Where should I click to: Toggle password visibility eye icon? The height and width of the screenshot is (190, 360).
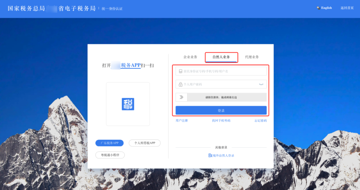click(261, 84)
